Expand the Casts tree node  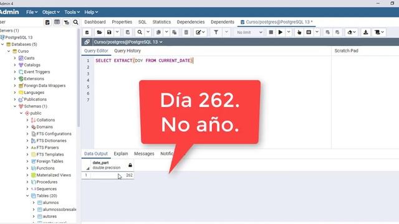click(x=15, y=58)
